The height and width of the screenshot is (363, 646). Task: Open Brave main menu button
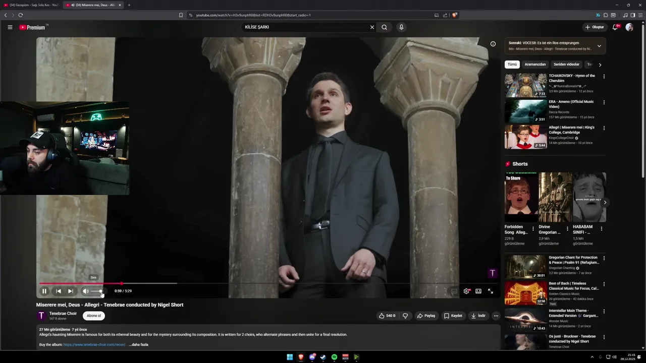coord(640,15)
